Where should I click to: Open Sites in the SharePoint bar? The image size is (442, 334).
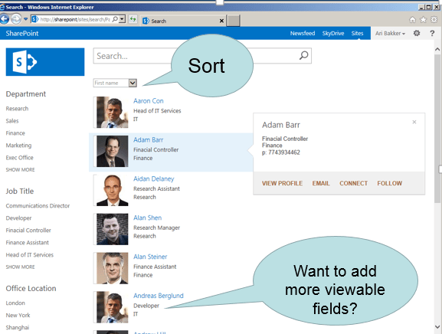pyautogui.click(x=357, y=33)
